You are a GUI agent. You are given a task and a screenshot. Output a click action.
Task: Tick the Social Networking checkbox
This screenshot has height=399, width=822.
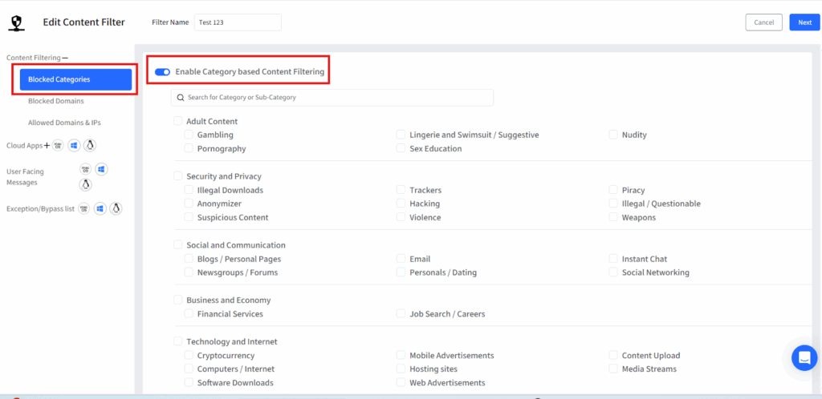click(613, 272)
